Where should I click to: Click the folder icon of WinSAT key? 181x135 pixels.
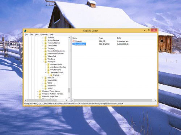[x=46, y=78]
